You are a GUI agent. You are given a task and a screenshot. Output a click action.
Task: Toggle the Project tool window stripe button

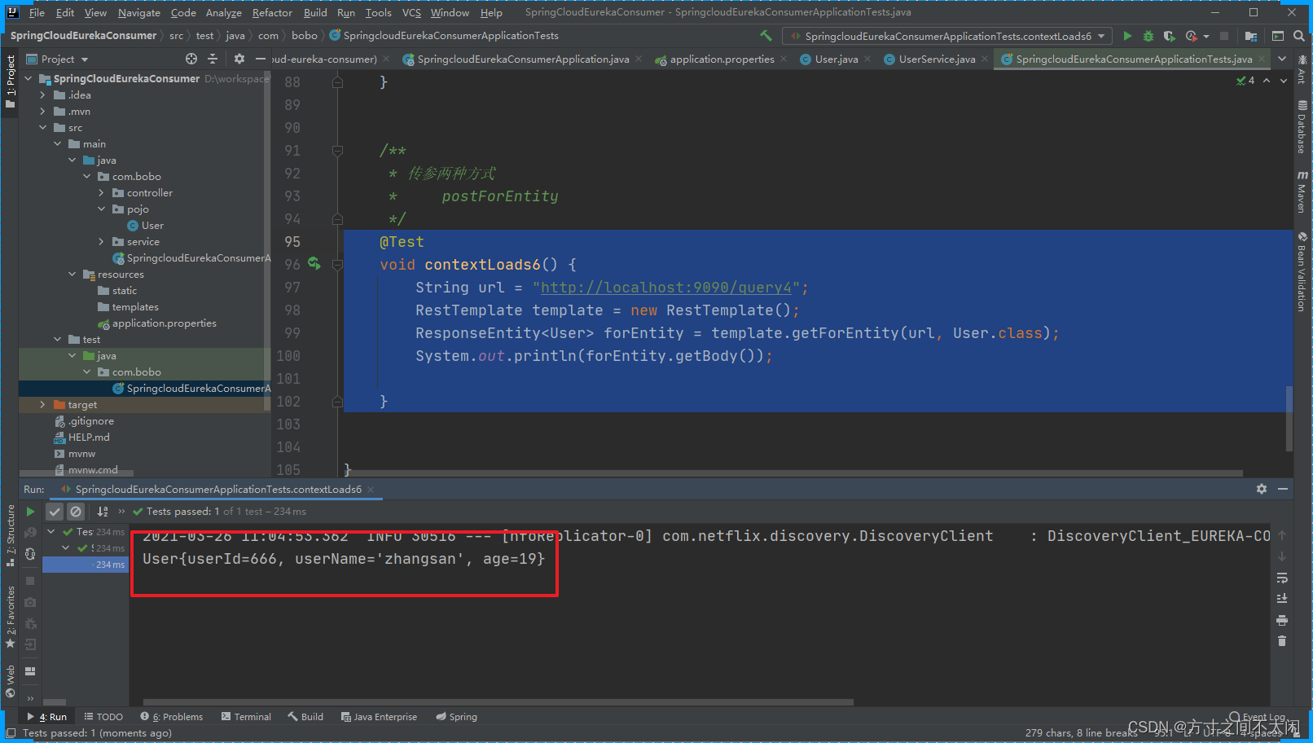coord(11,81)
